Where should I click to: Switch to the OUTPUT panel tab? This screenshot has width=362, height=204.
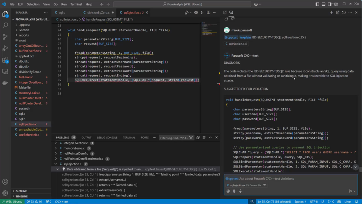[x=86, y=138]
